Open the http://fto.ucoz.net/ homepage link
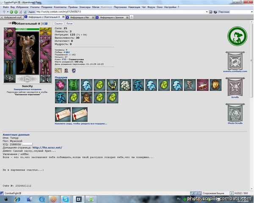254x203 pixels. 47,148
